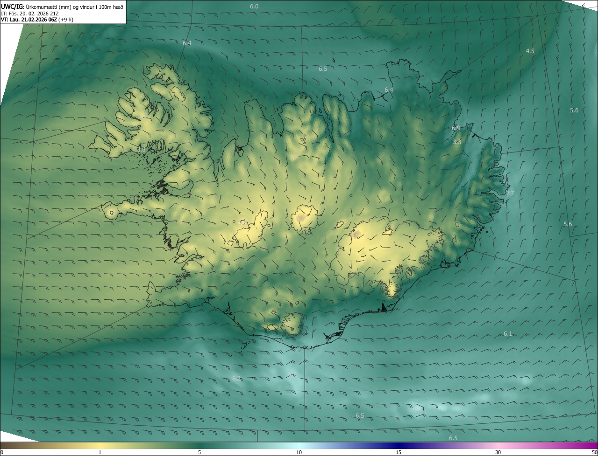Click the map title "Úrkomumætti (mm) og vindur í 100m hæð"
The height and width of the screenshot is (456, 598).
click(x=75, y=7)
